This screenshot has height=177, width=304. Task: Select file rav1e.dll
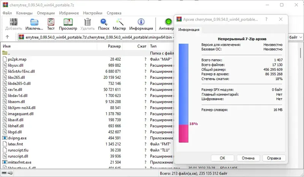click(15, 89)
